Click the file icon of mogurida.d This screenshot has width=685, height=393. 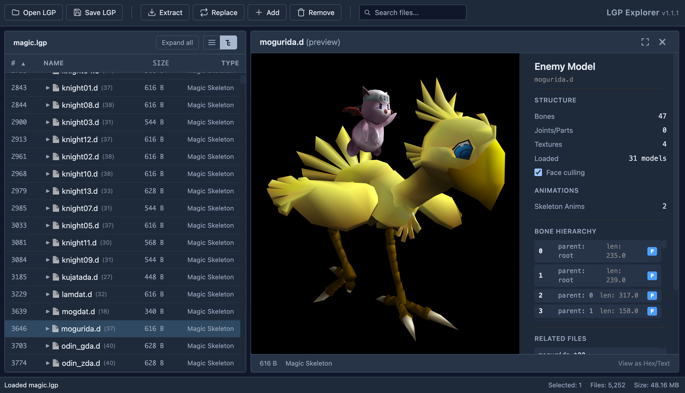[x=55, y=328]
